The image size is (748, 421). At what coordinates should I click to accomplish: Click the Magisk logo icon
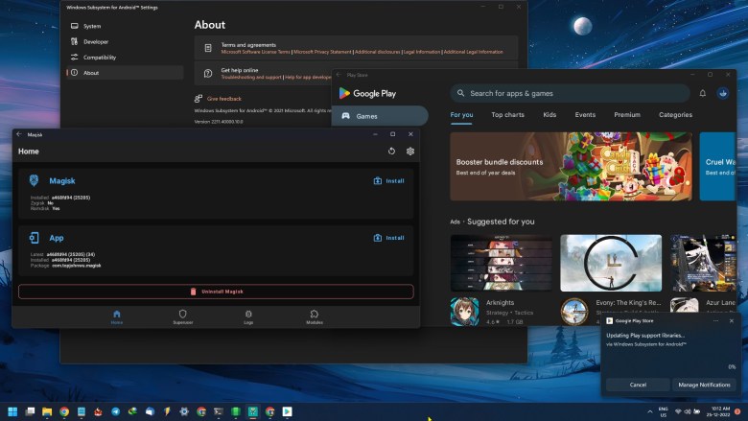34,180
